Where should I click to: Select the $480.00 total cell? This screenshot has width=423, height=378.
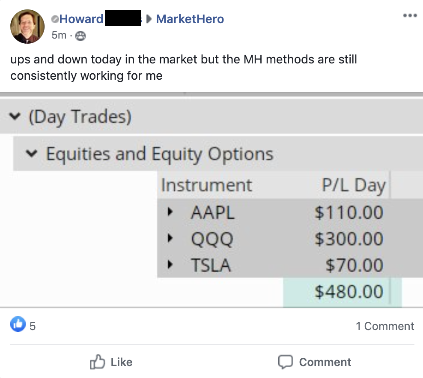[x=343, y=292]
